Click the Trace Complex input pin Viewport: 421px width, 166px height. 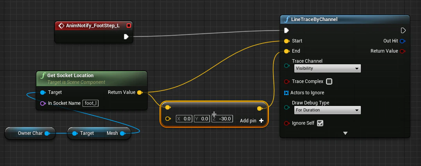[287, 81]
